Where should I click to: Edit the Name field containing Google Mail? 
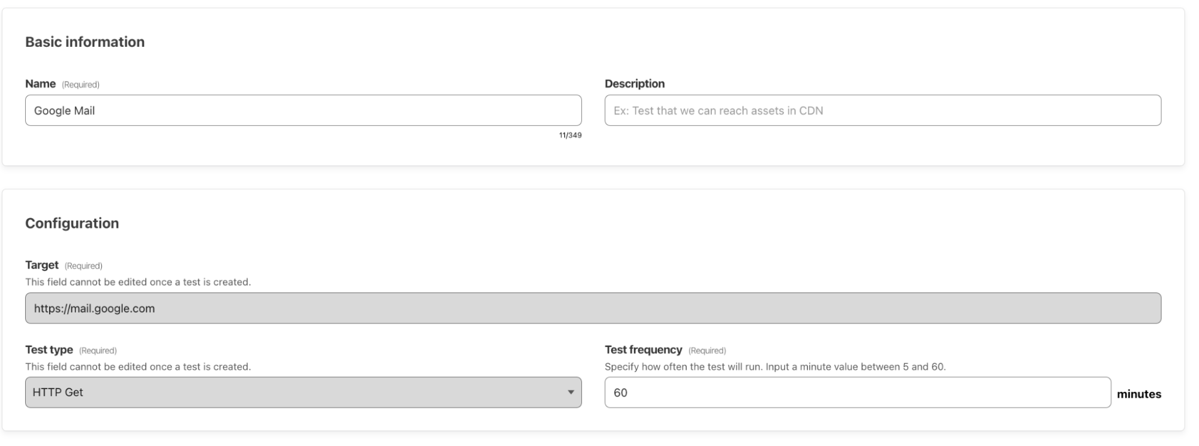303,110
